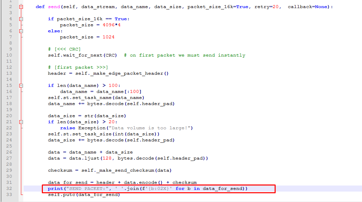Place cursor on the print SEND PACKET line
This screenshot has height=202, width=362.
pyautogui.click(x=147, y=189)
